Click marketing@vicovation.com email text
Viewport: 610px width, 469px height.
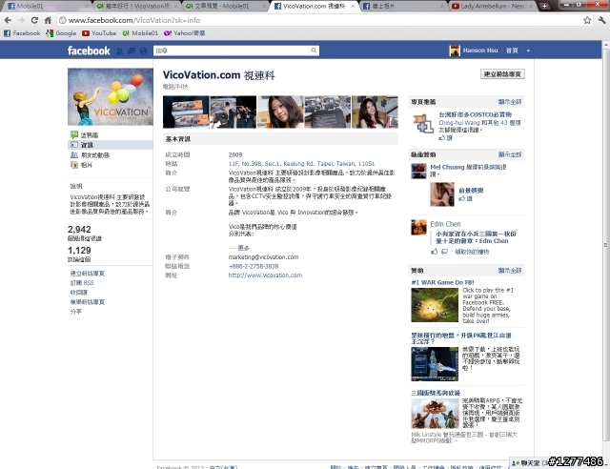click(x=263, y=257)
